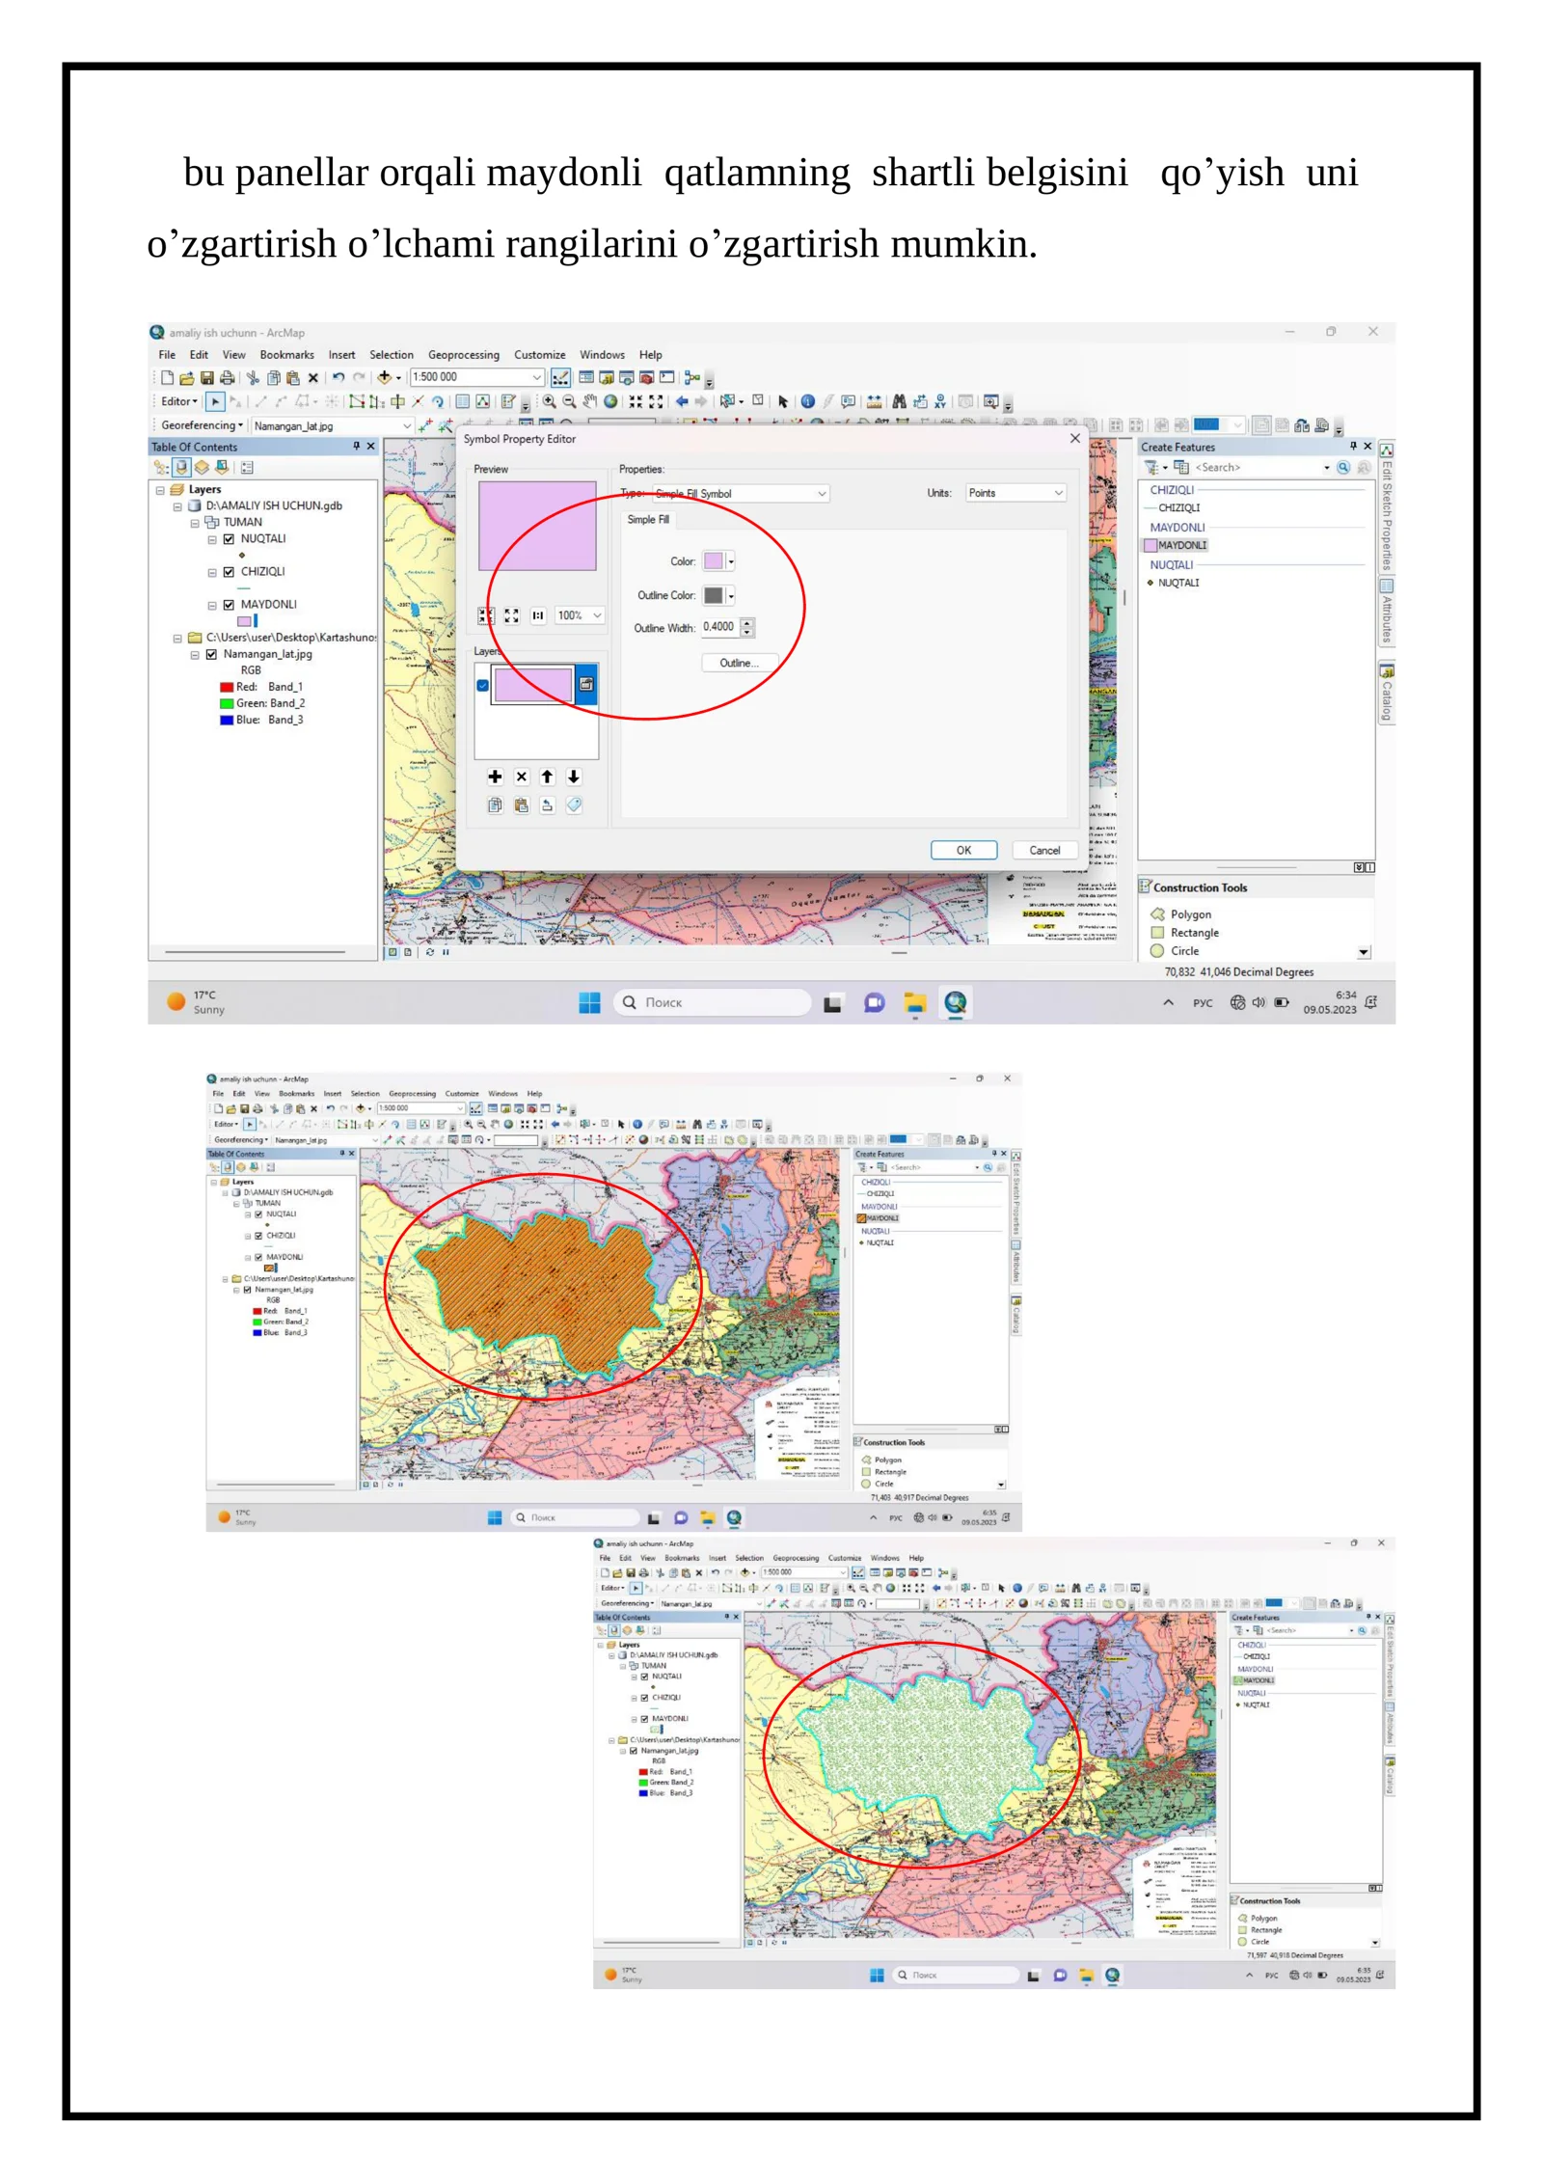The width and height of the screenshot is (1543, 2182).
Task: Click Add Data icon in first screenshot's toolbar
Action: [384, 377]
